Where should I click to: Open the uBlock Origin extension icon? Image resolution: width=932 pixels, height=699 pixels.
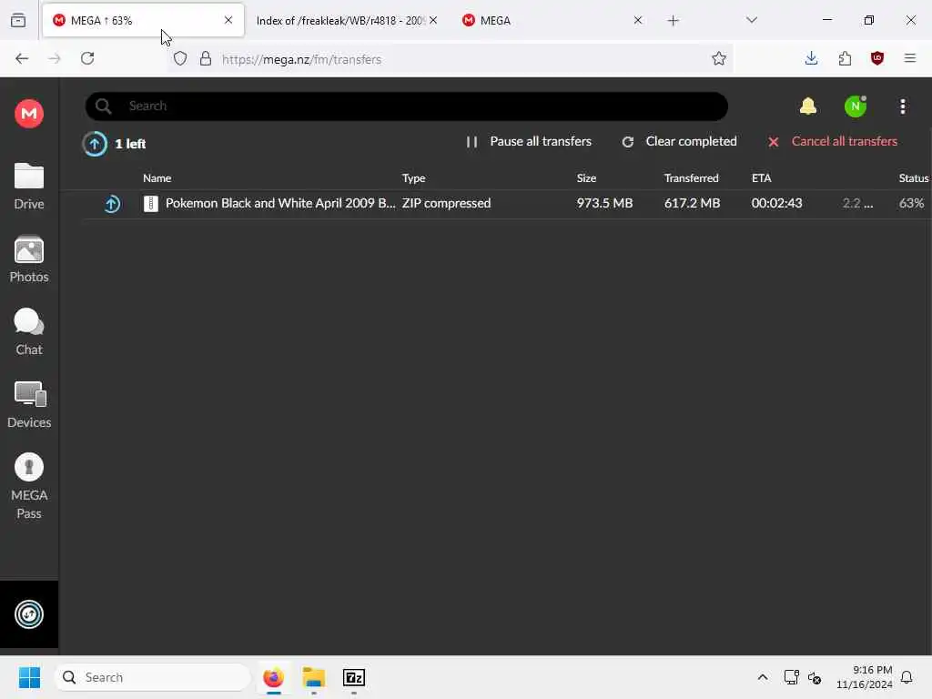(876, 58)
